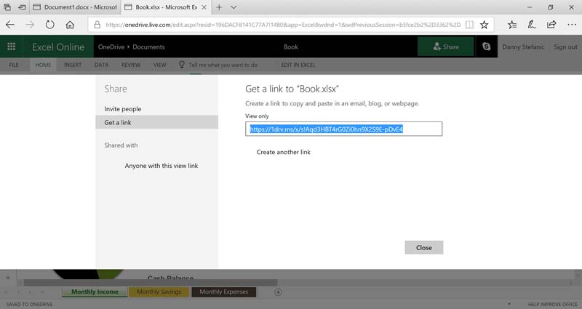Switch to Monthly Income sheet

[x=95, y=292]
